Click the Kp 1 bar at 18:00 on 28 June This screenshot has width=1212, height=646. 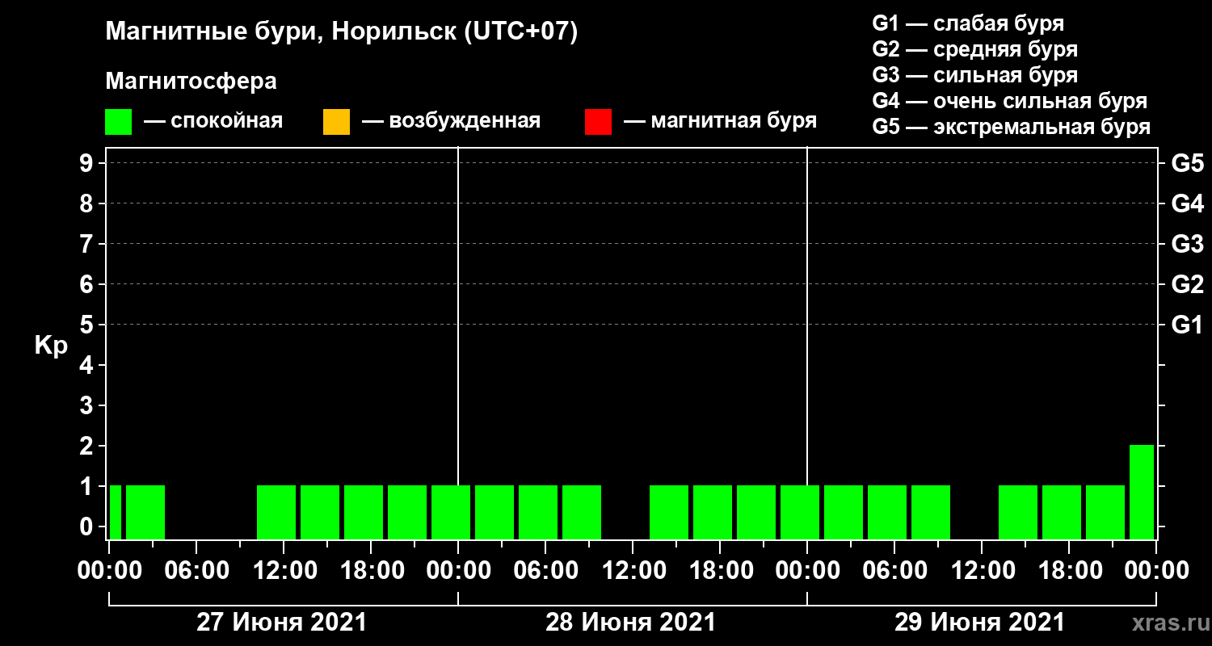pos(713,512)
